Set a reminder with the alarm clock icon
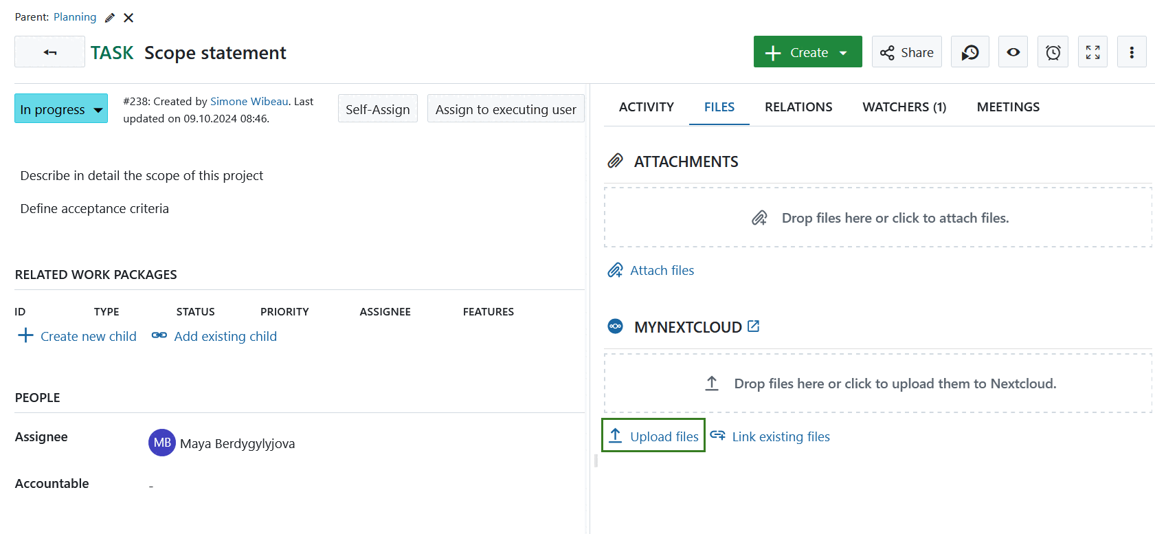The width and height of the screenshot is (1155, 534). (1053, 52)
